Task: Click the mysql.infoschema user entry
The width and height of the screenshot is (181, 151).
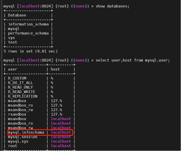Action: [x=26, y=132]
